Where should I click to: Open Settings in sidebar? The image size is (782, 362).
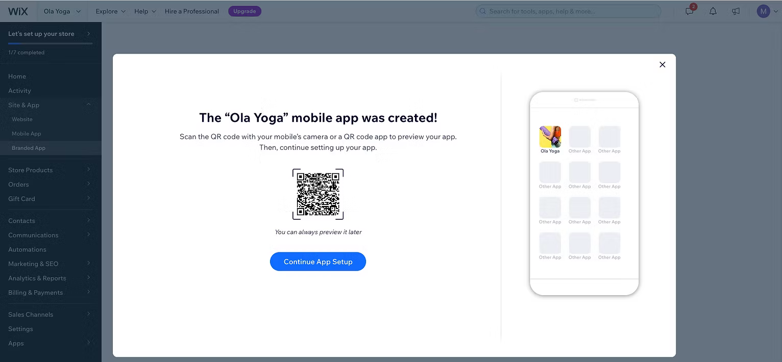[x=51, y=329]
